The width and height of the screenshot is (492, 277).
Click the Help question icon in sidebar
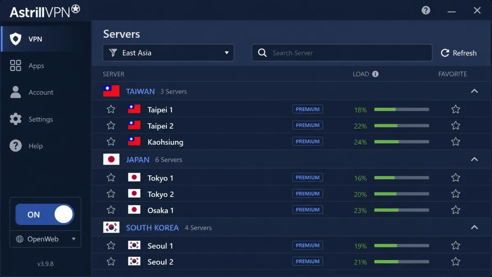click(x=16, y=146)
